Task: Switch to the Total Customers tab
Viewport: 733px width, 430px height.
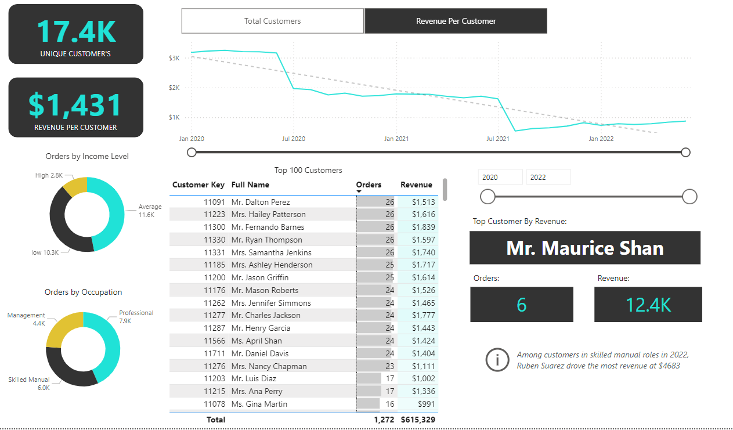Action: pos(272,21)
